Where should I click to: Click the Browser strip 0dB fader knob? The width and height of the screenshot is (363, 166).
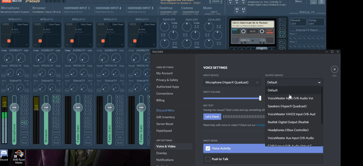point(46,108)
